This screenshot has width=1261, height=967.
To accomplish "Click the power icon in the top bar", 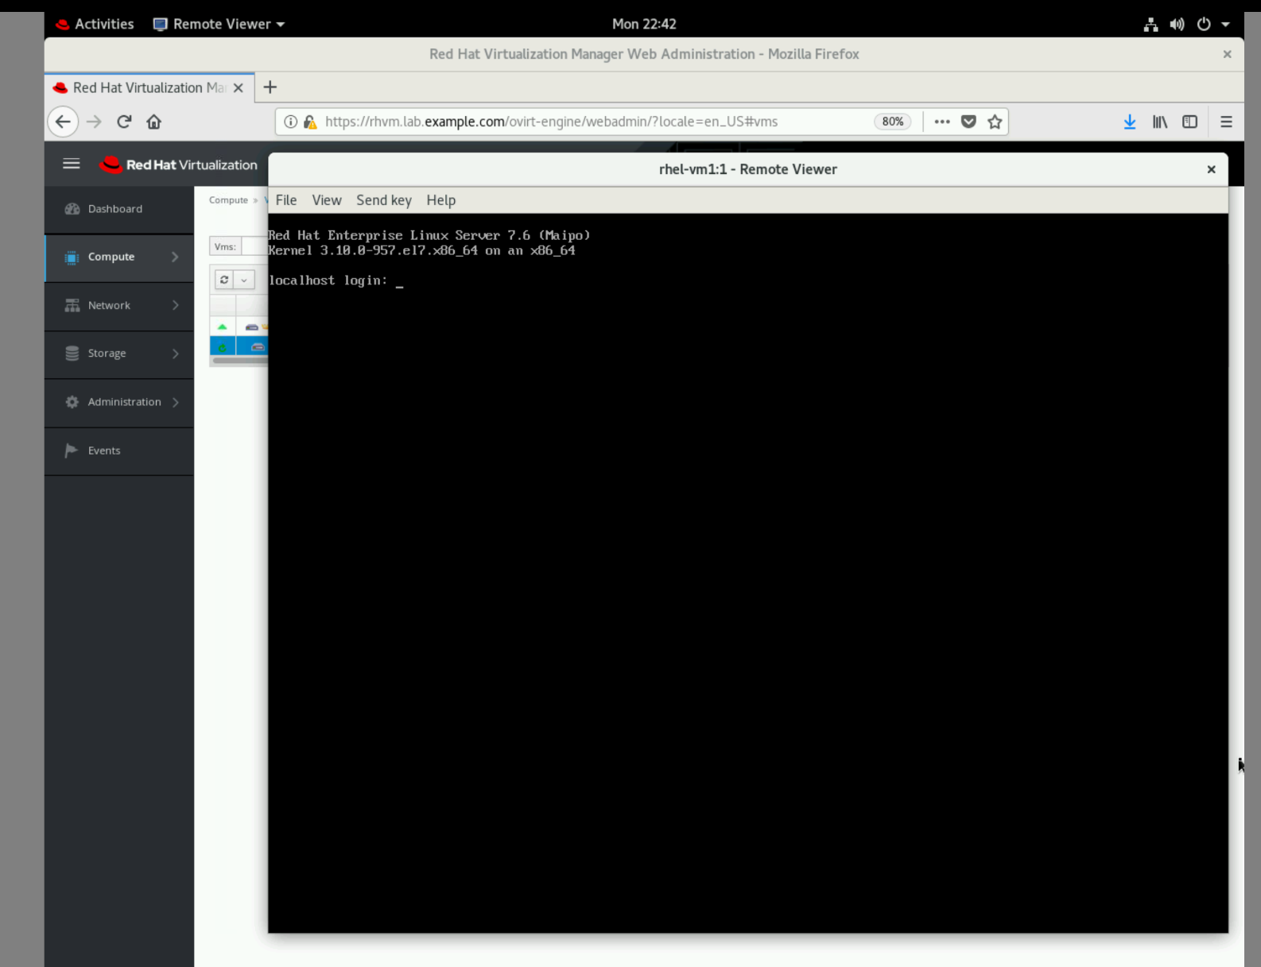I will click(x=1204, y=25).
